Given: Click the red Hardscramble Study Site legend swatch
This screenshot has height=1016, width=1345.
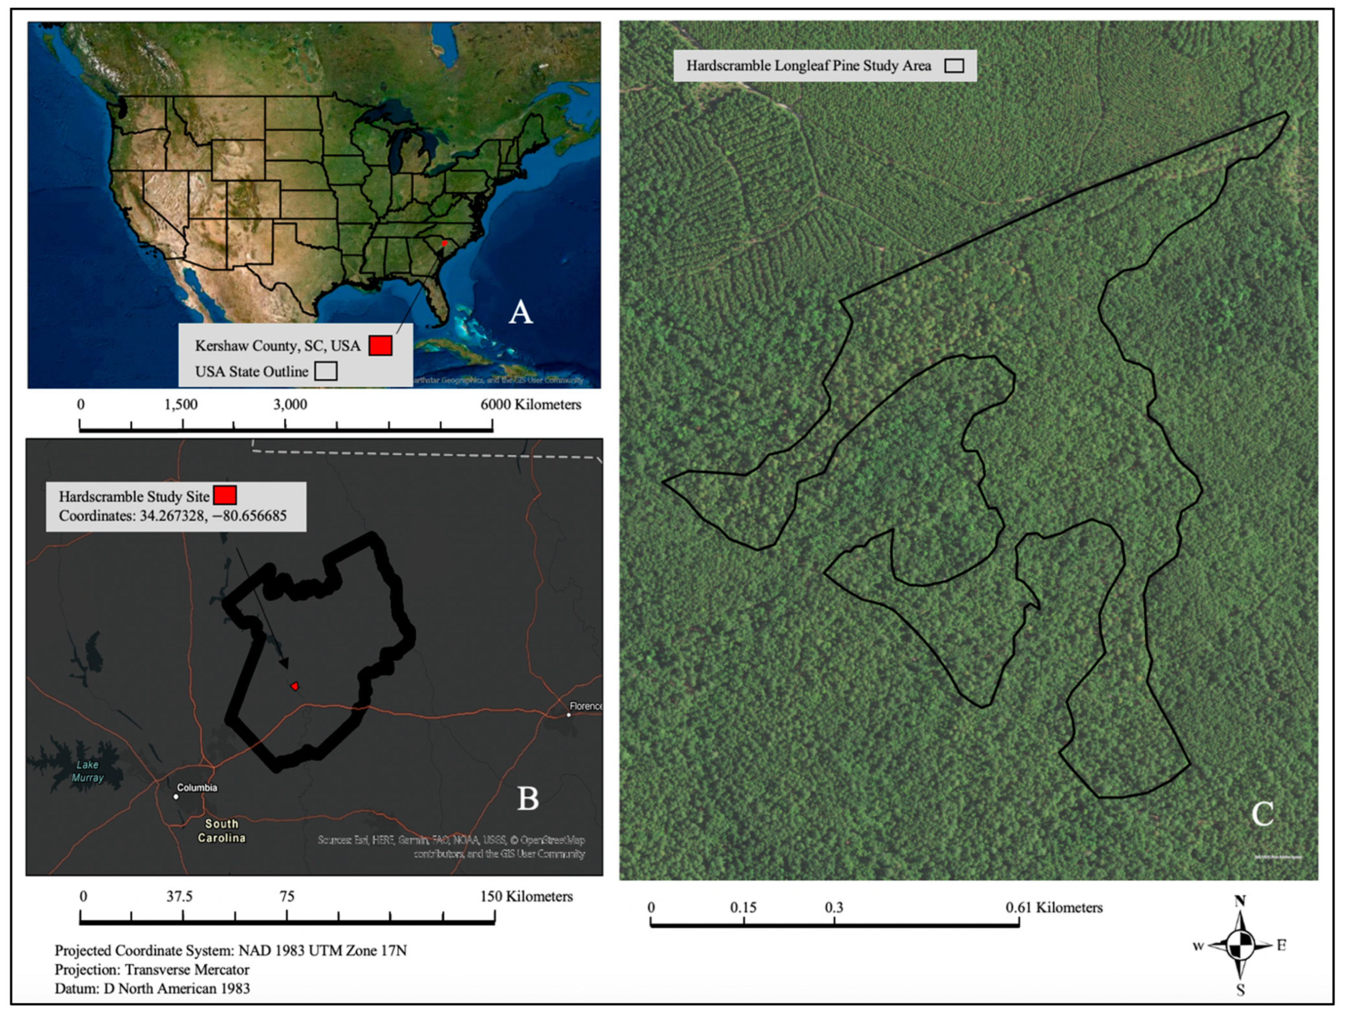Looking at the screenshot, I should tap(224, 496).
